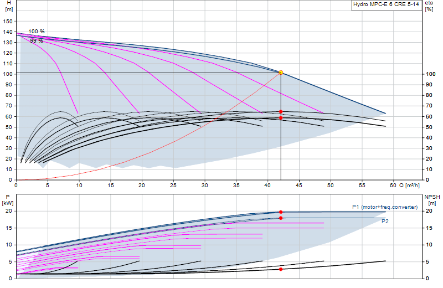Image resolution: width=443 pixels, height=288 pixels.
Task: Click the 'H [m]' head axis label
Action: pyautogui.click(x=9, y=6)
